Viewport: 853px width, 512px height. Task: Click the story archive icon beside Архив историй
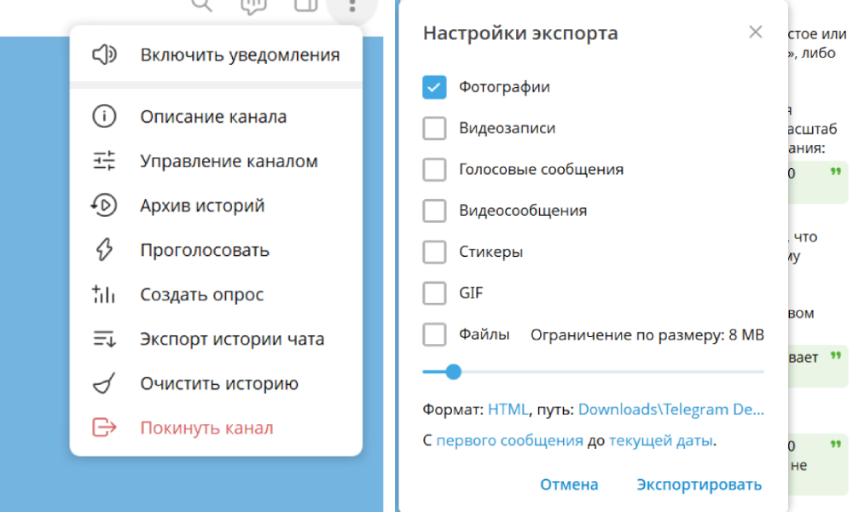(x=104, y=206)
